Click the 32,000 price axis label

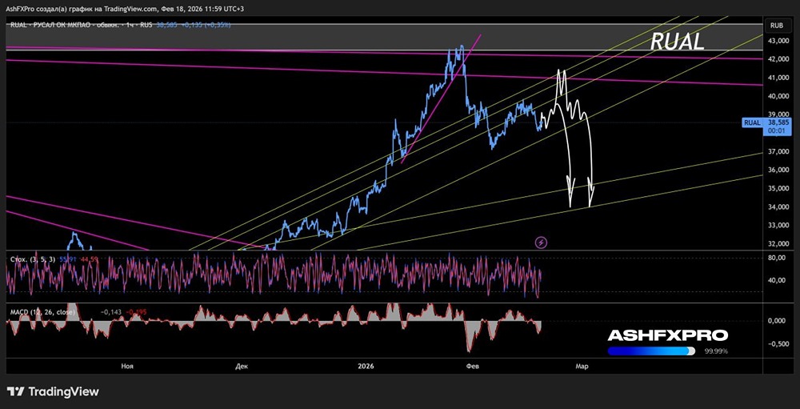click(778, 243)
